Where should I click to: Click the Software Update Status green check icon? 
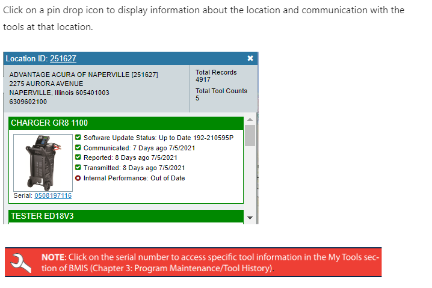tap(78, 138)
